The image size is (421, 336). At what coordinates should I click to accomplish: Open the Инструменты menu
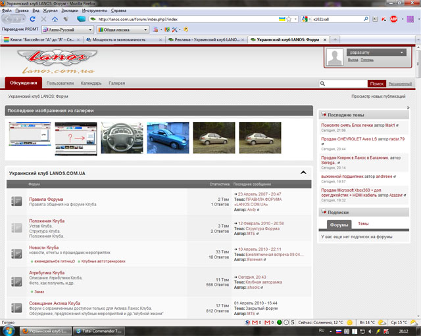(x=95, y=10)
